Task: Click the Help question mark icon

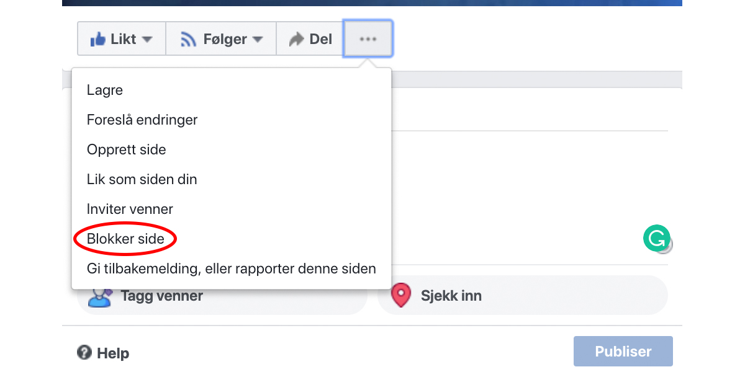Action: [x=84, y=353]
